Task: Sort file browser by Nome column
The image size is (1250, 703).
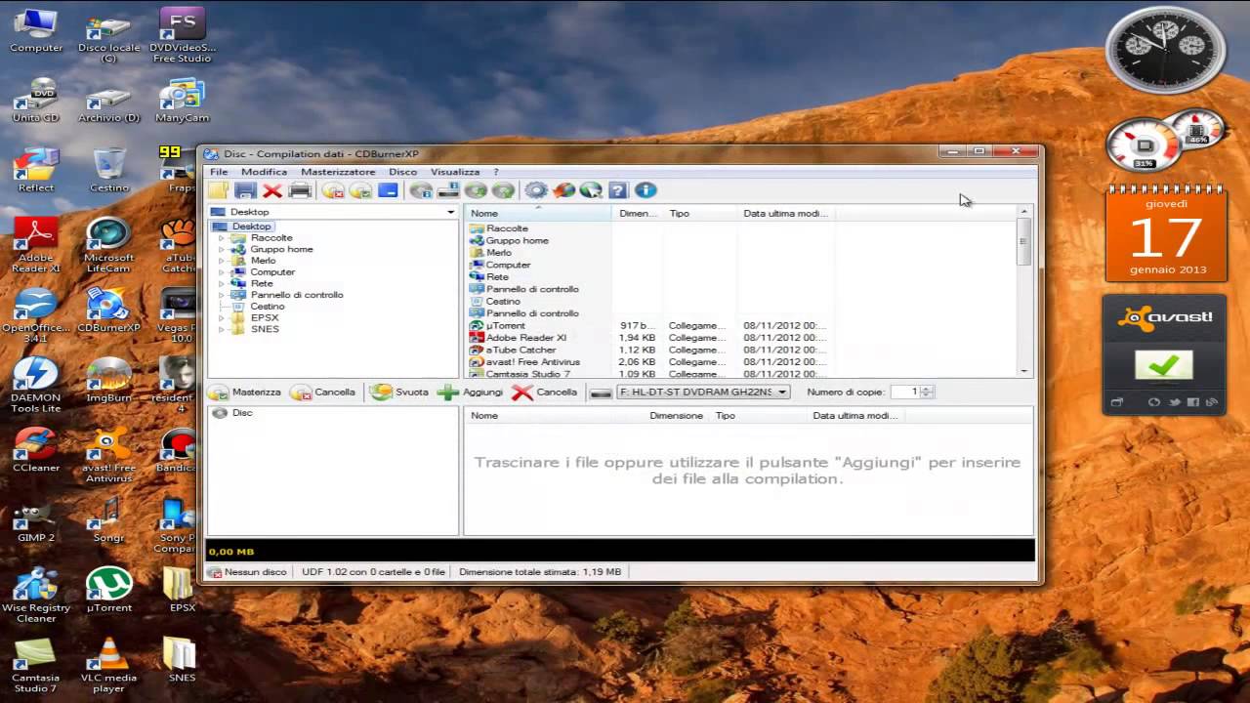Action: (x=539, y=213)
